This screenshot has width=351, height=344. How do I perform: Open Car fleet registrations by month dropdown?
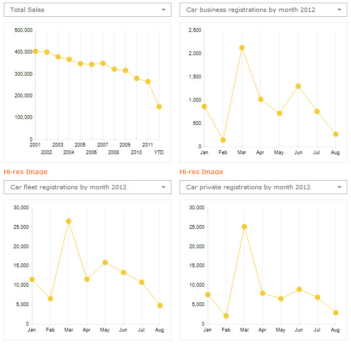87,187
